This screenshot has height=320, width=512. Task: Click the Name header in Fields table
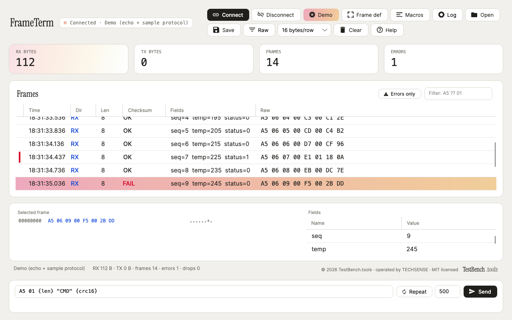[x=354, y=223]
